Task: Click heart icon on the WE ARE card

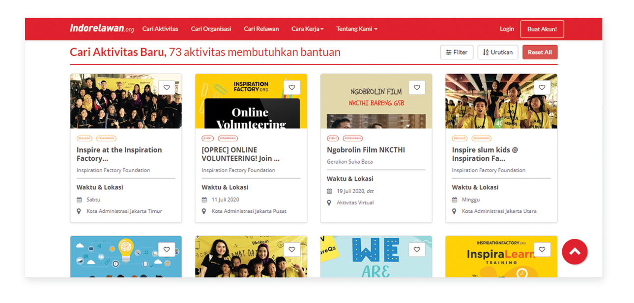Action: 417,250
